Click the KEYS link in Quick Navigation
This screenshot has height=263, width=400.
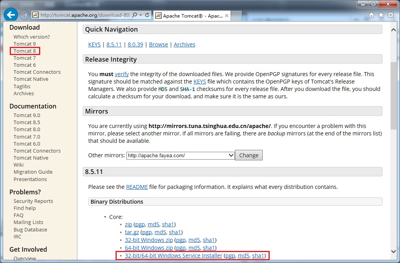click(94, 44)
